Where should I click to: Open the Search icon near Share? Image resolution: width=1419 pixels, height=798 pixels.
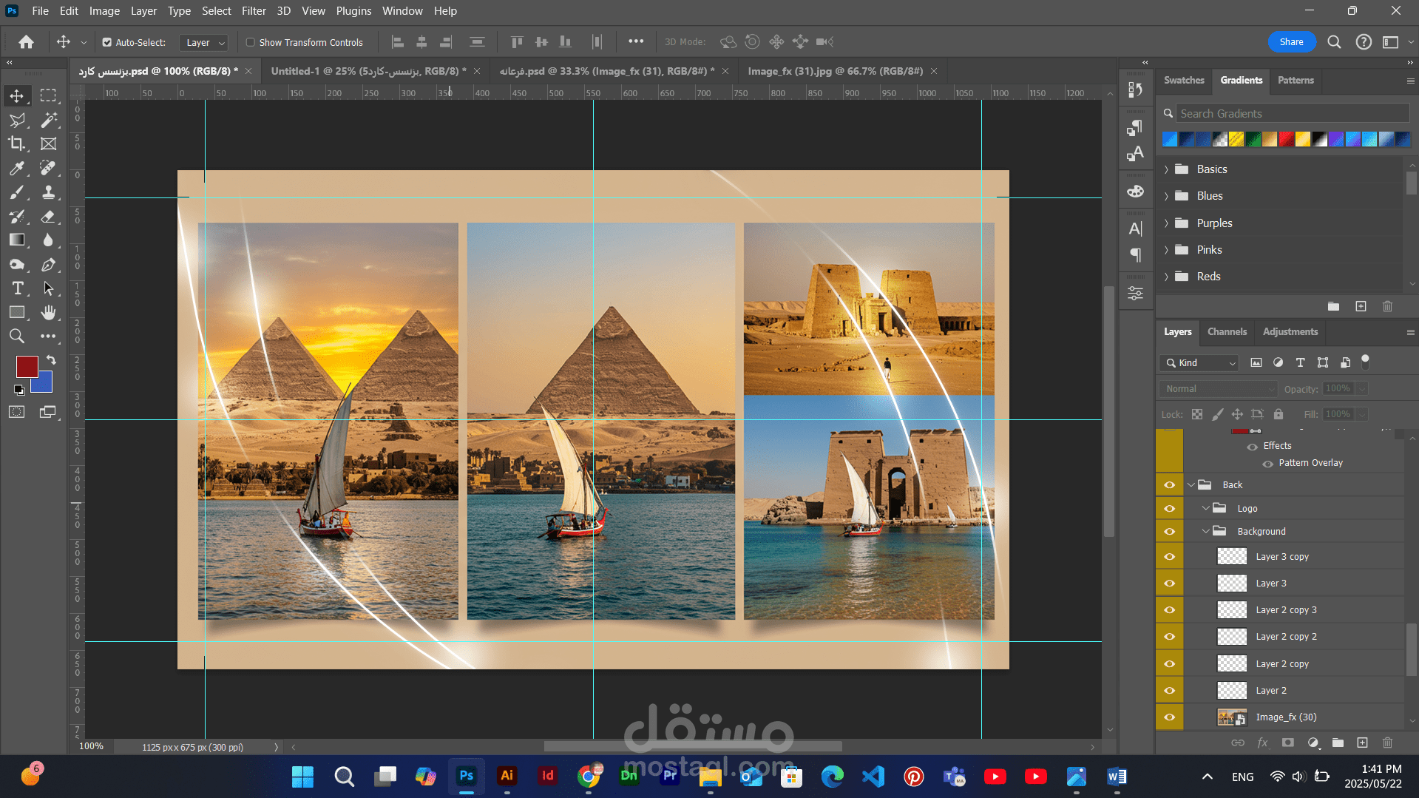coord(1334,42)
